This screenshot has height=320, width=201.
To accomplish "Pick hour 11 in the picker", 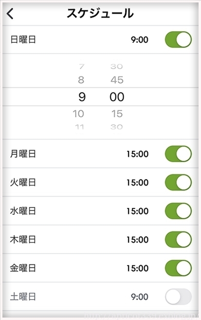I will (x=79, y=127).
